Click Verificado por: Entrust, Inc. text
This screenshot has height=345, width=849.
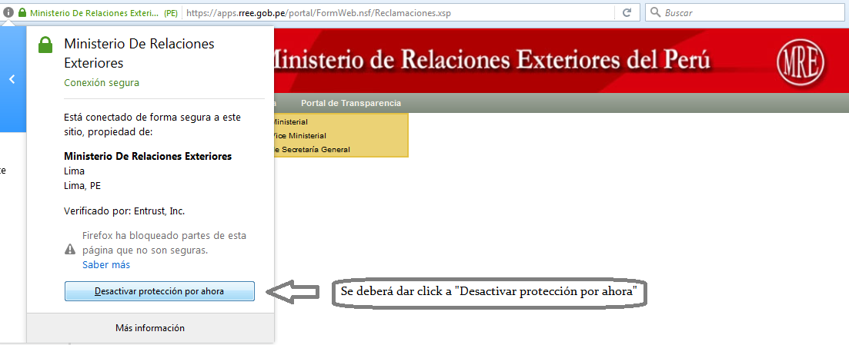pos(125,211)
